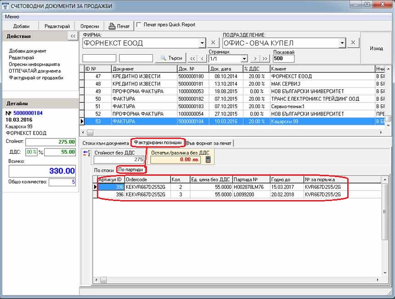Click the Клиент column header
Screen dimensions: 395x299
(x=322, y=69)
